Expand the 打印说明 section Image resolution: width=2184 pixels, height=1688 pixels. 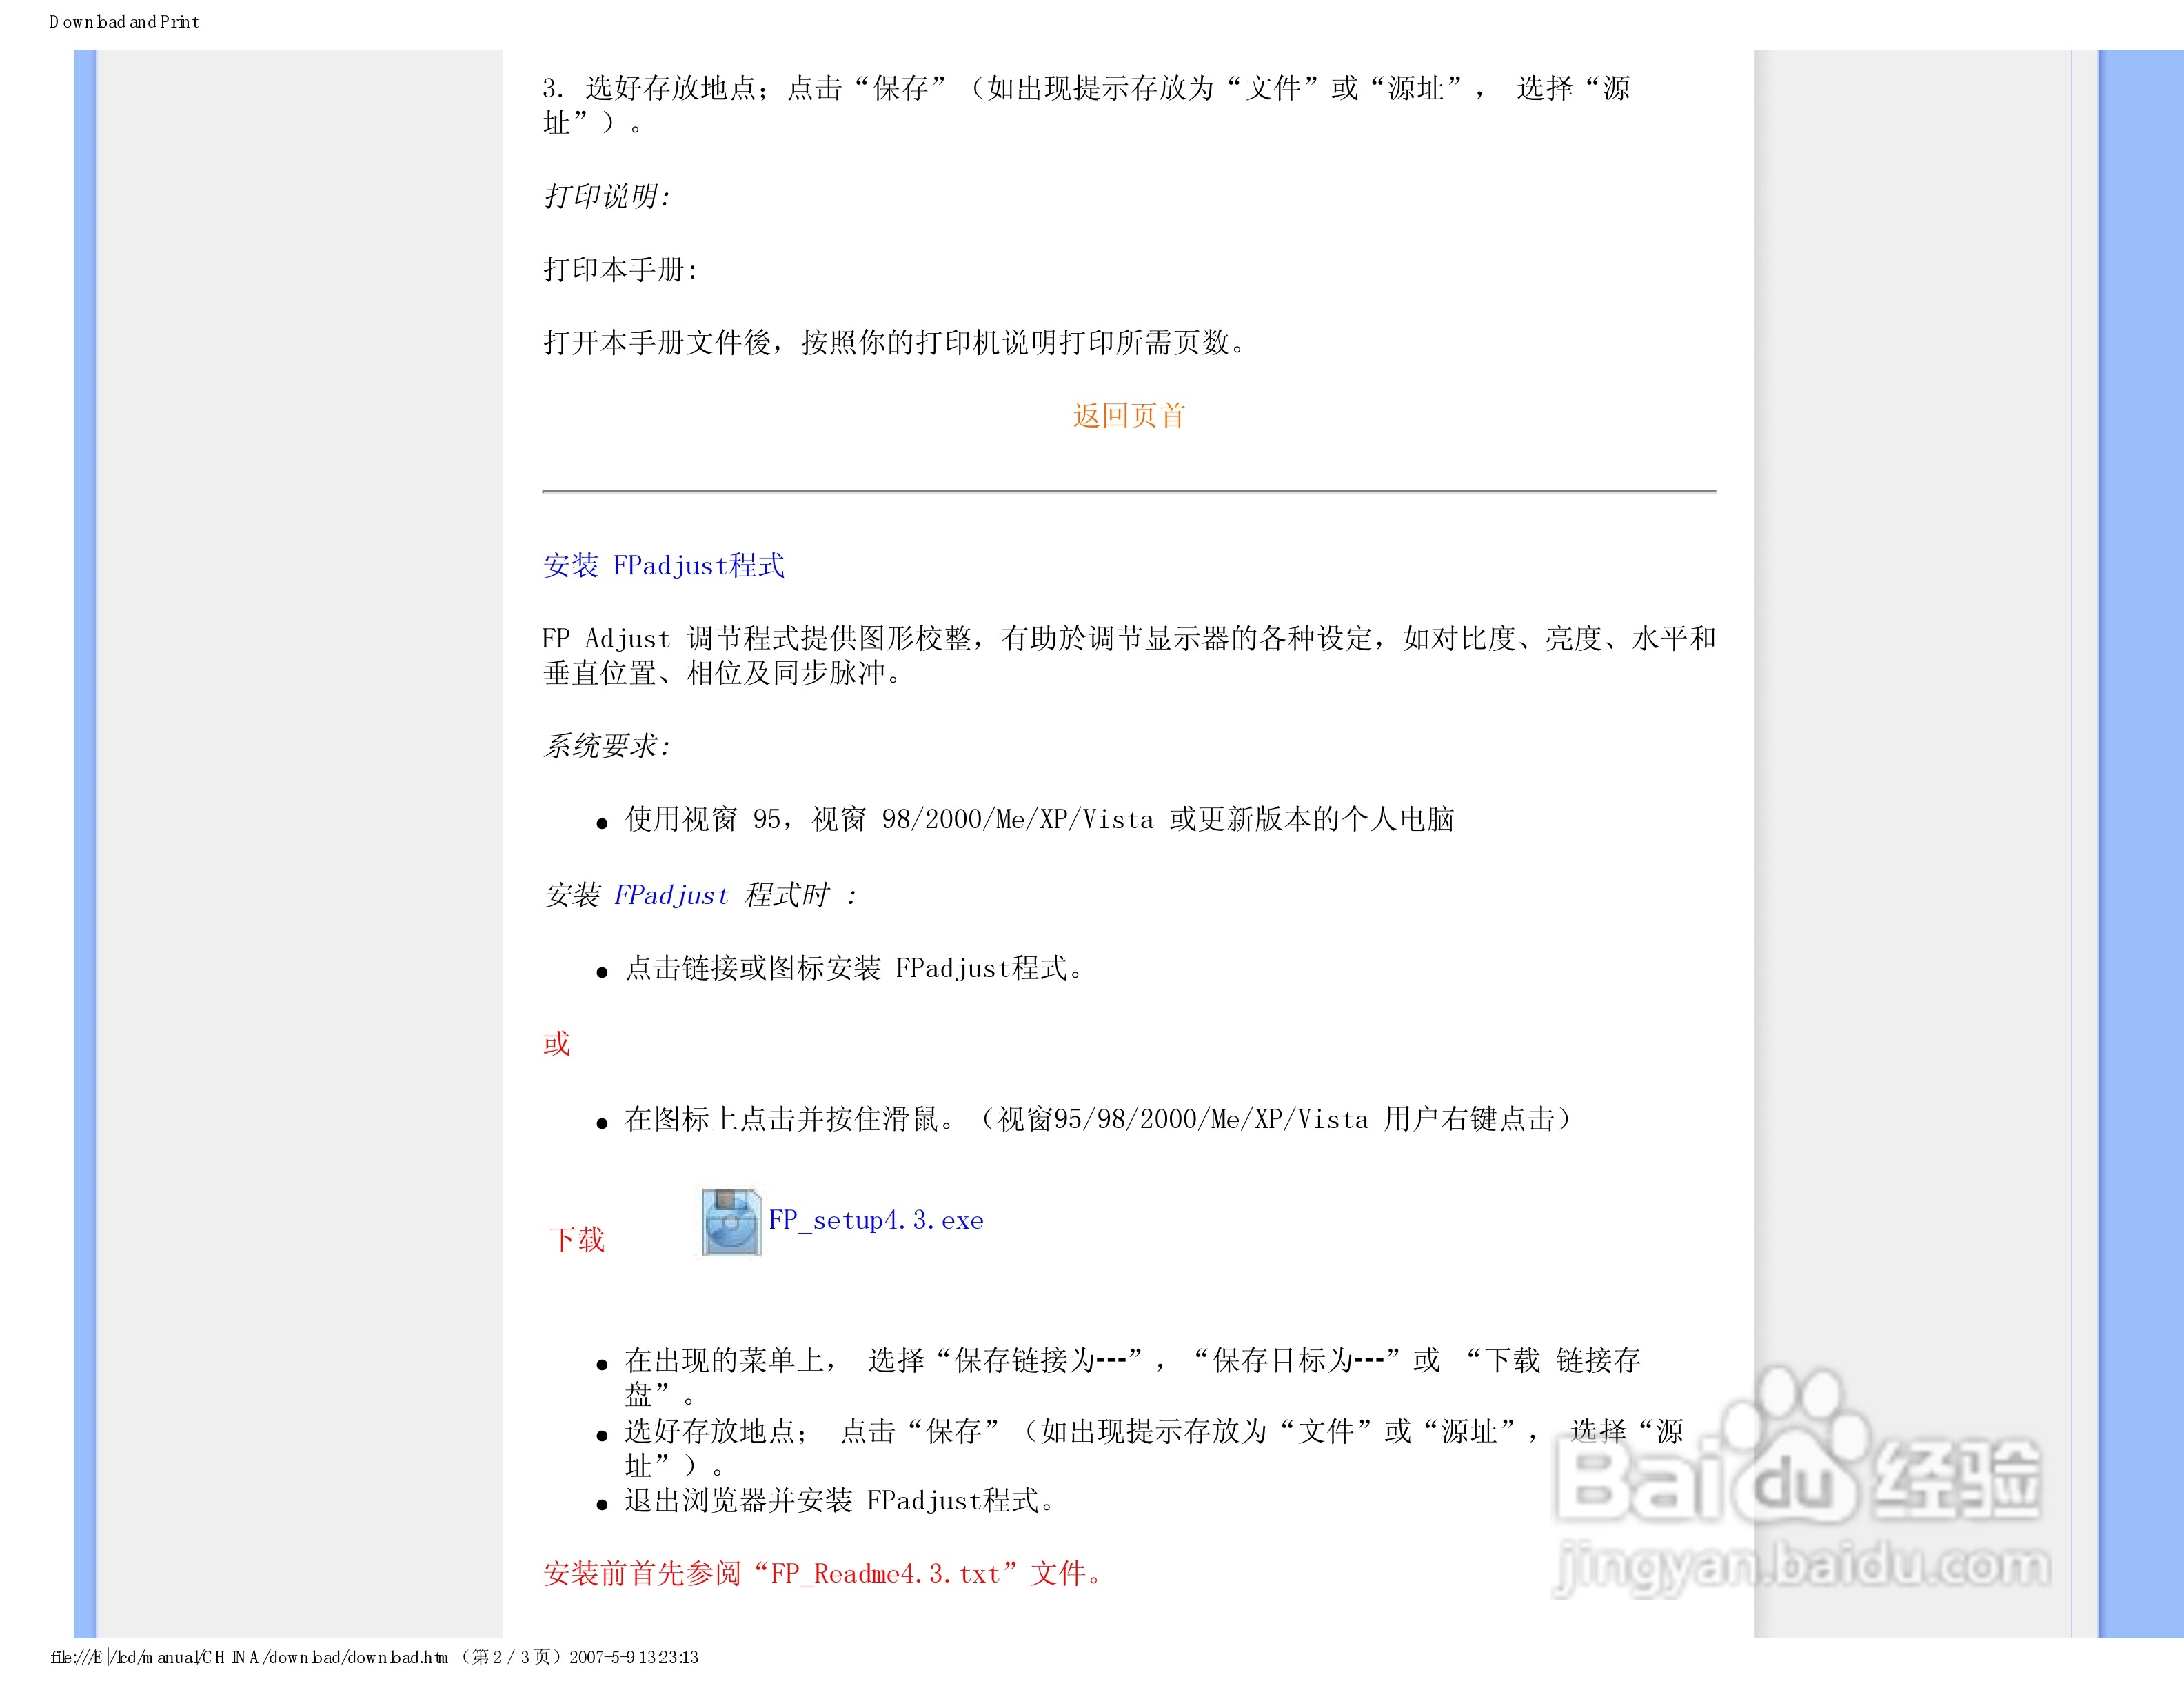tap(606, 196)
